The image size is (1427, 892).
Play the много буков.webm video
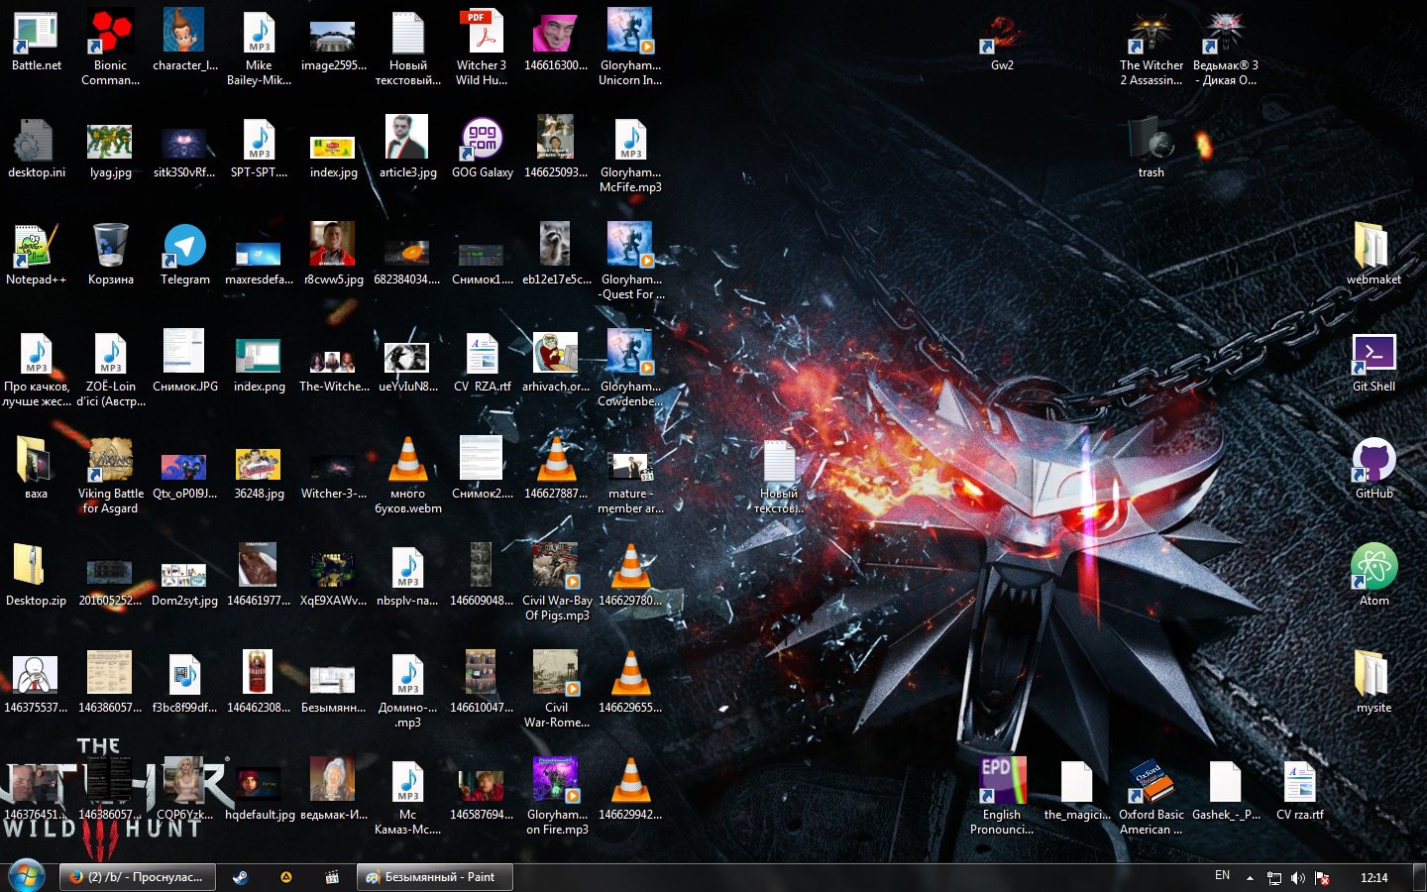(407, 476)
